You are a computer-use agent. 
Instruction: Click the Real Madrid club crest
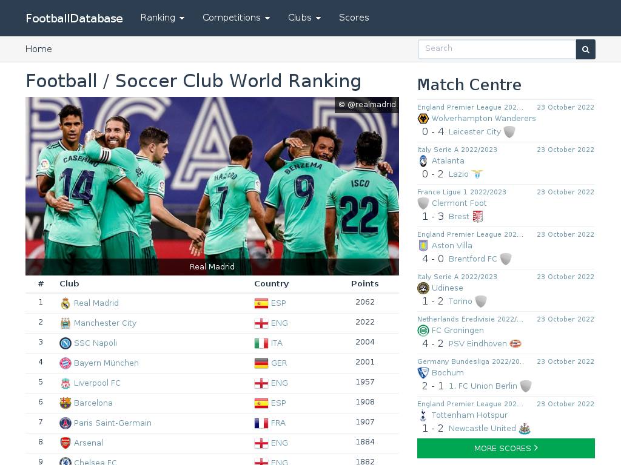(65, 303)
